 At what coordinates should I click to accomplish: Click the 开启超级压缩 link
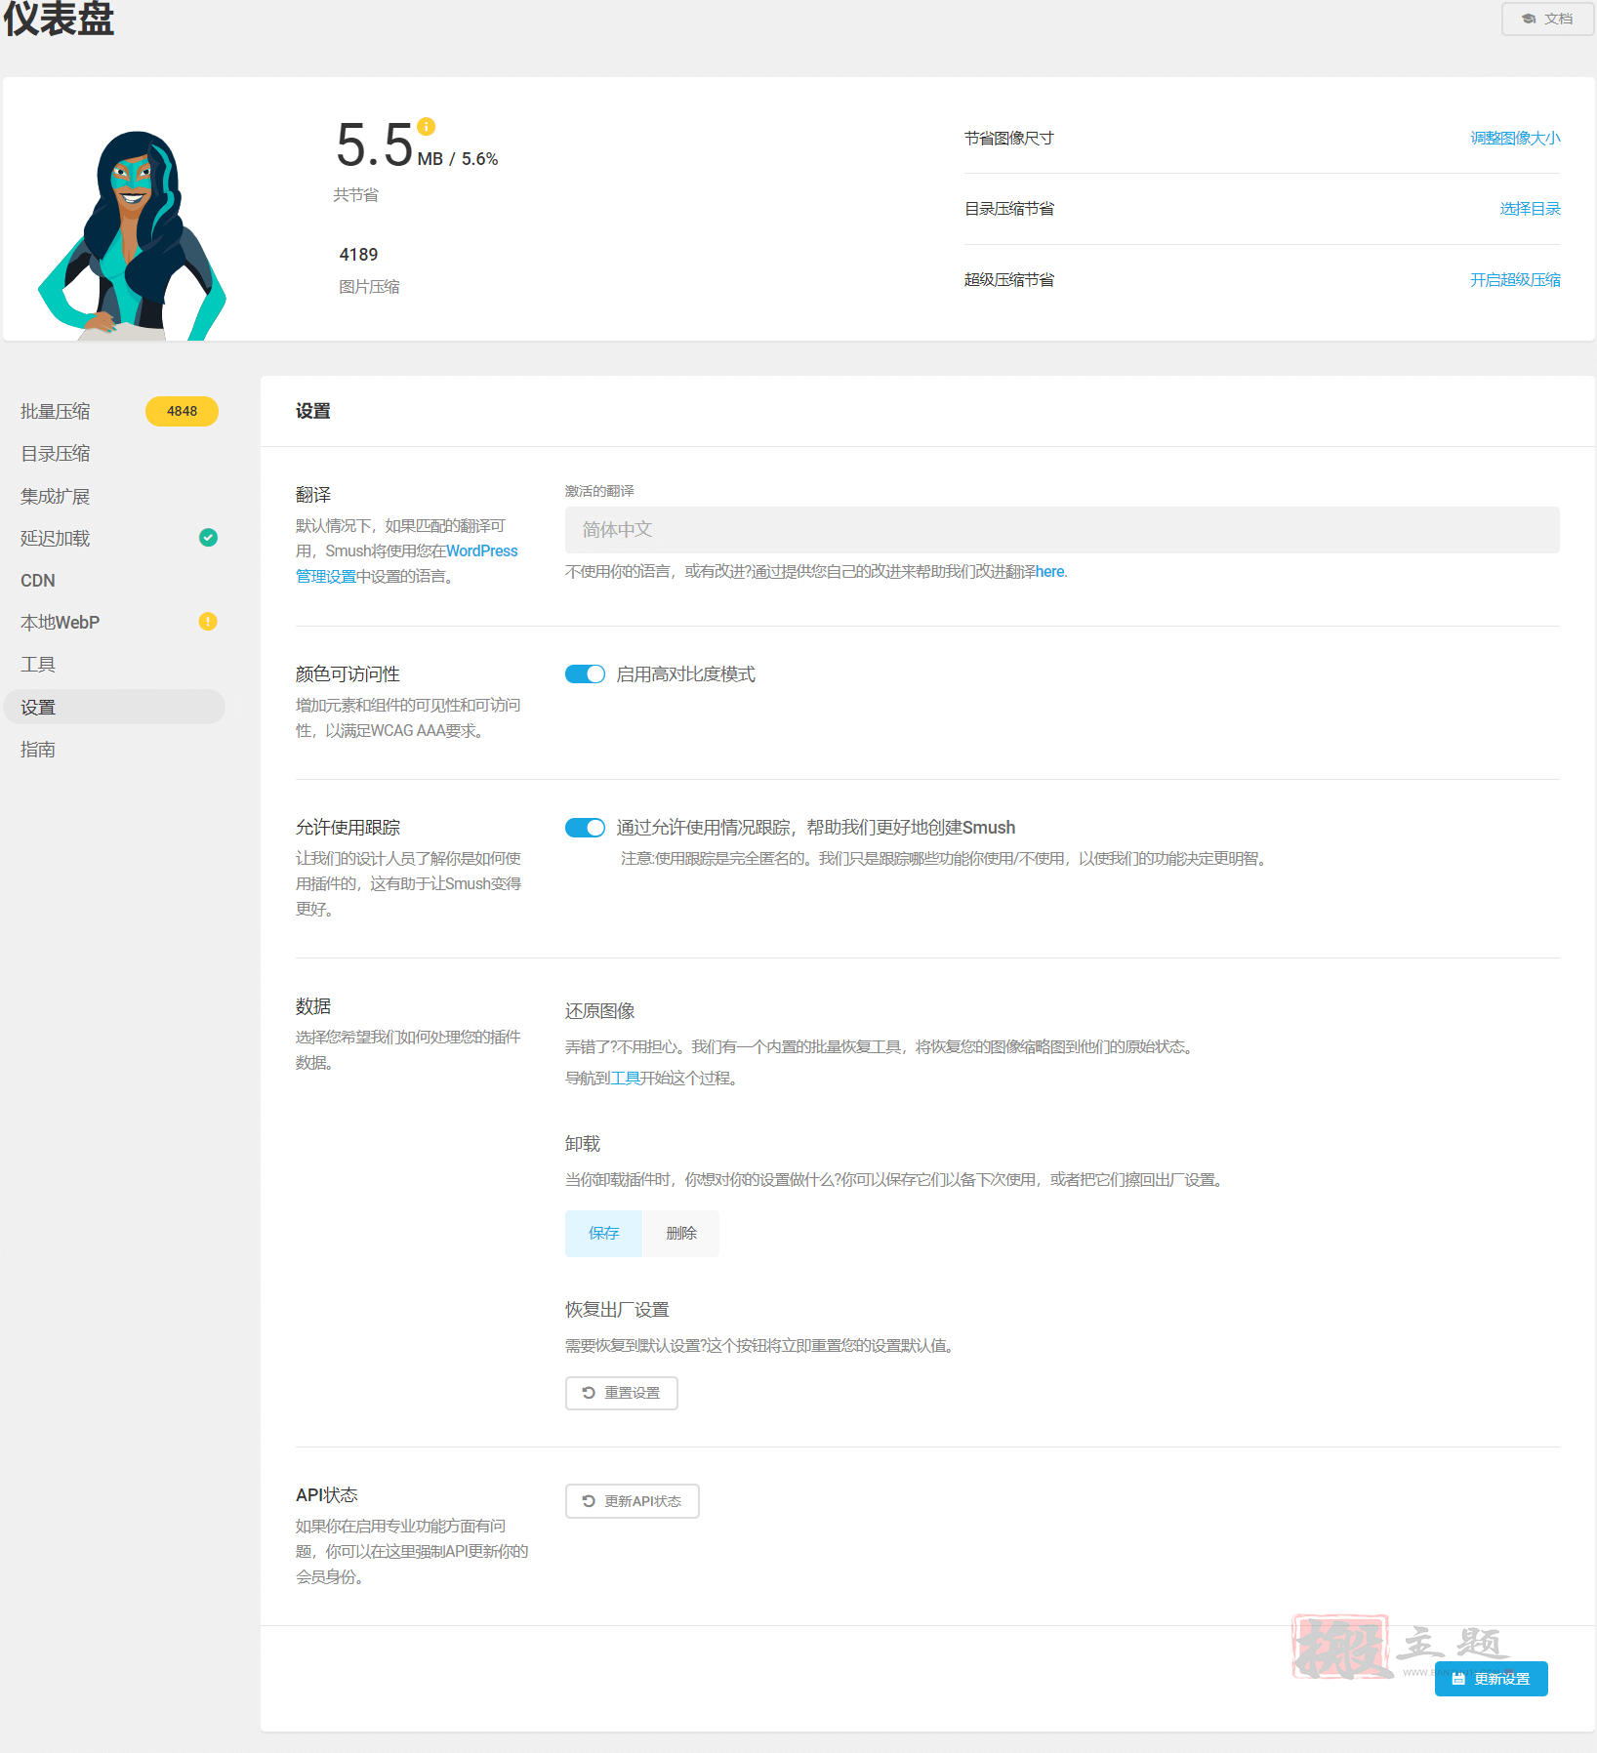[x=1515, y=280]
